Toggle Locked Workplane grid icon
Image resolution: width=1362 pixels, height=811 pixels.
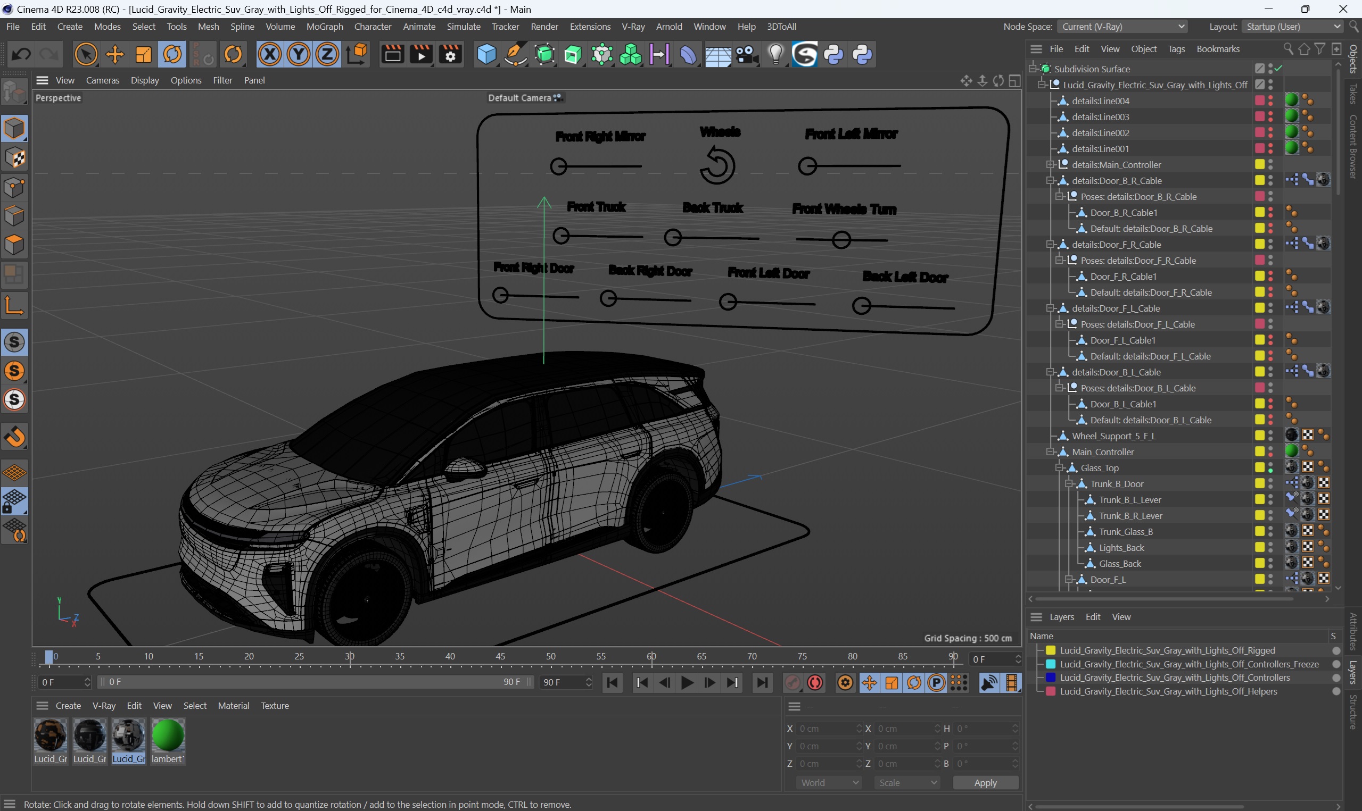[15, 501]
